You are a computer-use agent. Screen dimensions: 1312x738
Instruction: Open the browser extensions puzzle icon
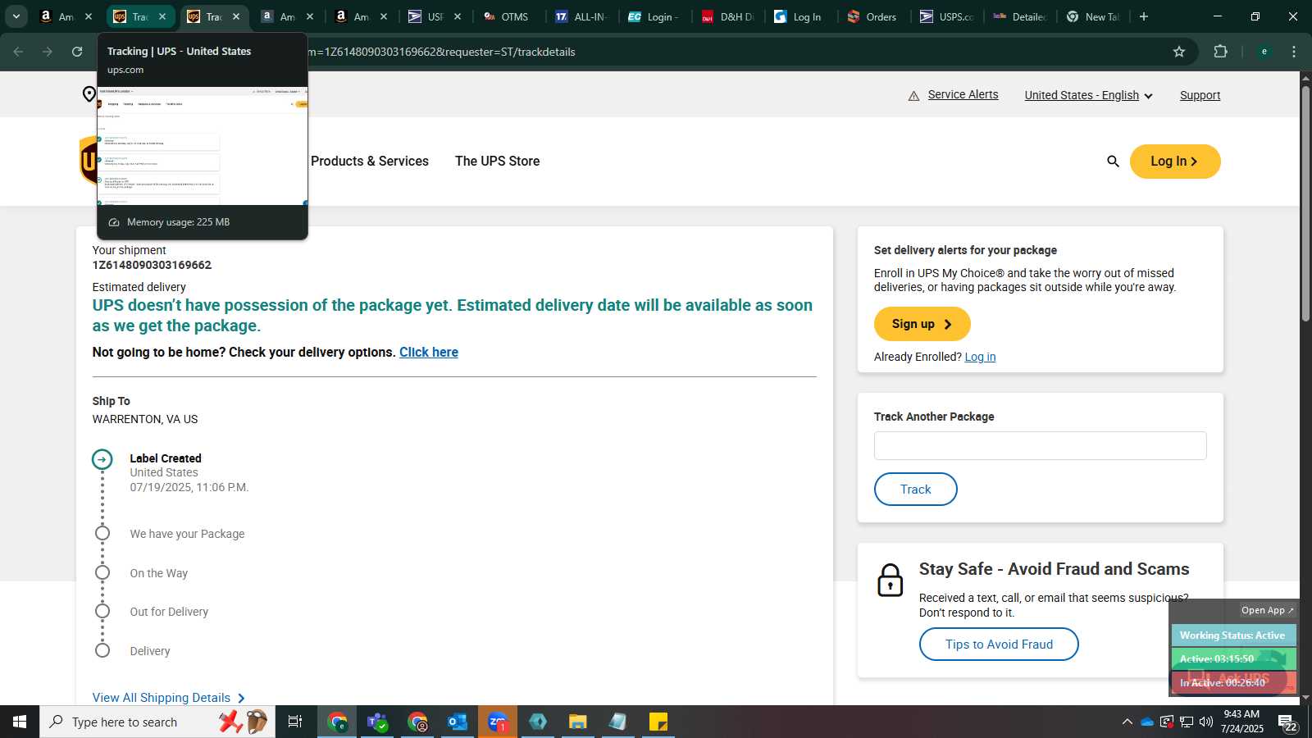click(x=1220, y=52)
